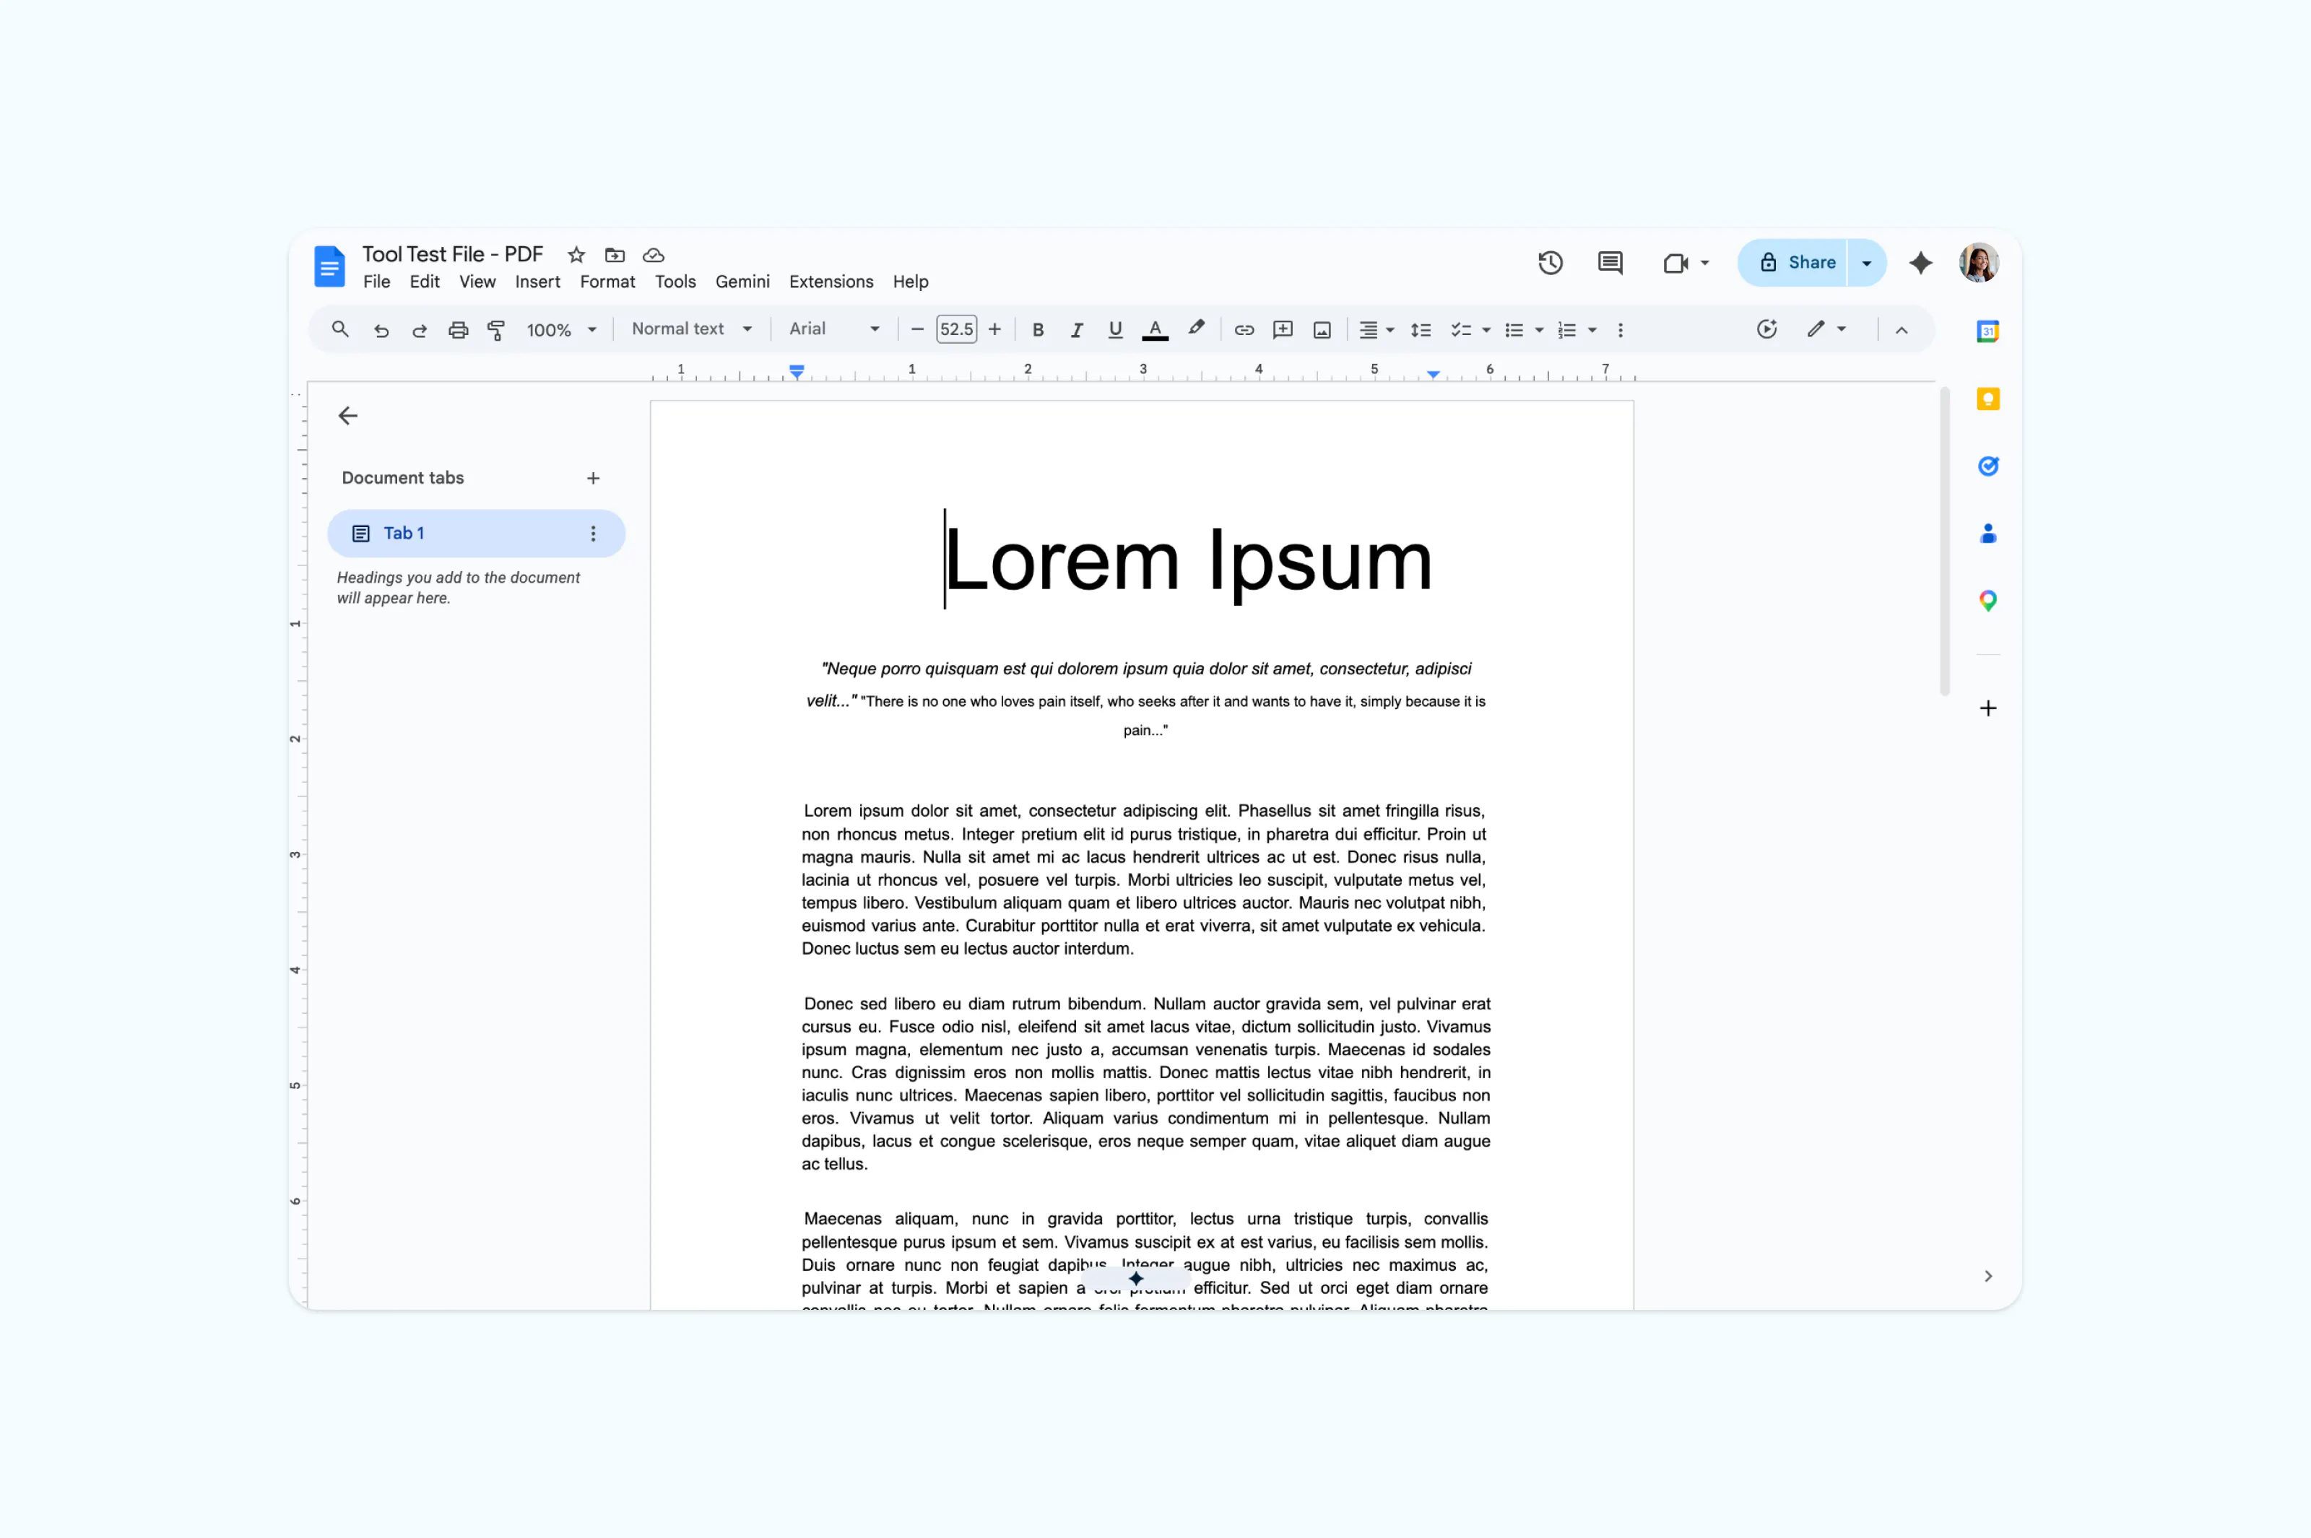The width and height of the screenshot is (2311, 1538).
Task: Undo the last action
Action: 381,331
